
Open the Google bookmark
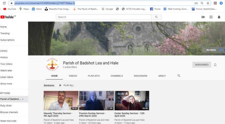pyautogui.click(x=107, y=9)
